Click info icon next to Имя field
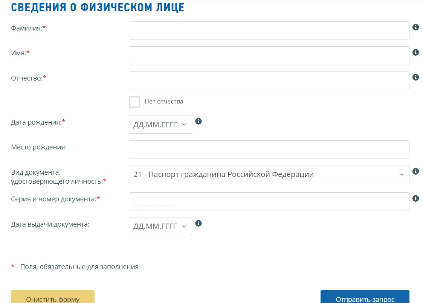The width and height of the screenshot is (423, 303). point(416,52)
